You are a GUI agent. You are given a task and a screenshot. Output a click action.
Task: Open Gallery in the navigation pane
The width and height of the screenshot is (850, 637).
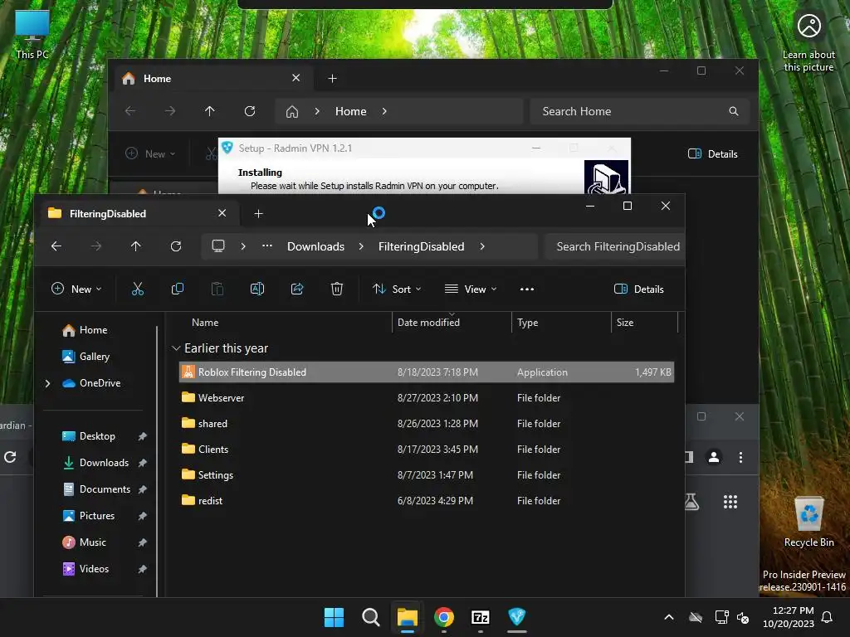[x=94, y=357]
